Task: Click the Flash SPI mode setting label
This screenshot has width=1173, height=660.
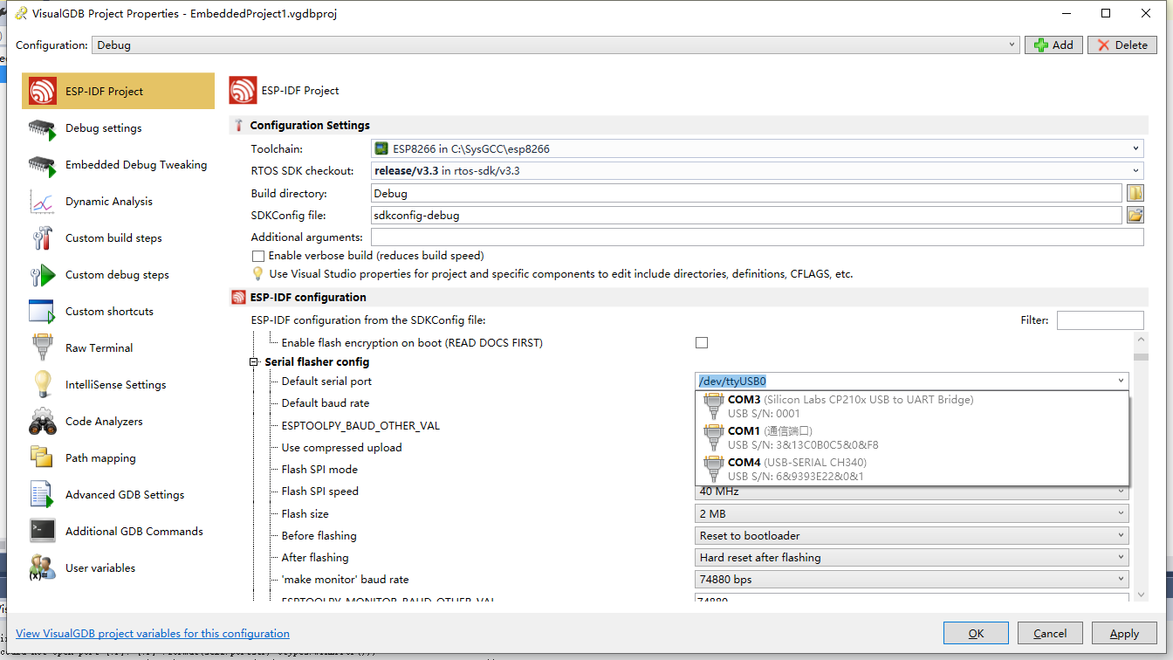Action: pos(319,470)
